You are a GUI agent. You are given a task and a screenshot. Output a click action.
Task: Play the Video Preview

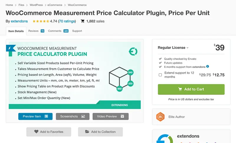(x=110, y=116)
